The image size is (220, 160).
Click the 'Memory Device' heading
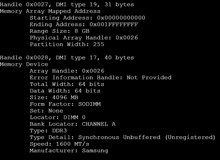24,65
